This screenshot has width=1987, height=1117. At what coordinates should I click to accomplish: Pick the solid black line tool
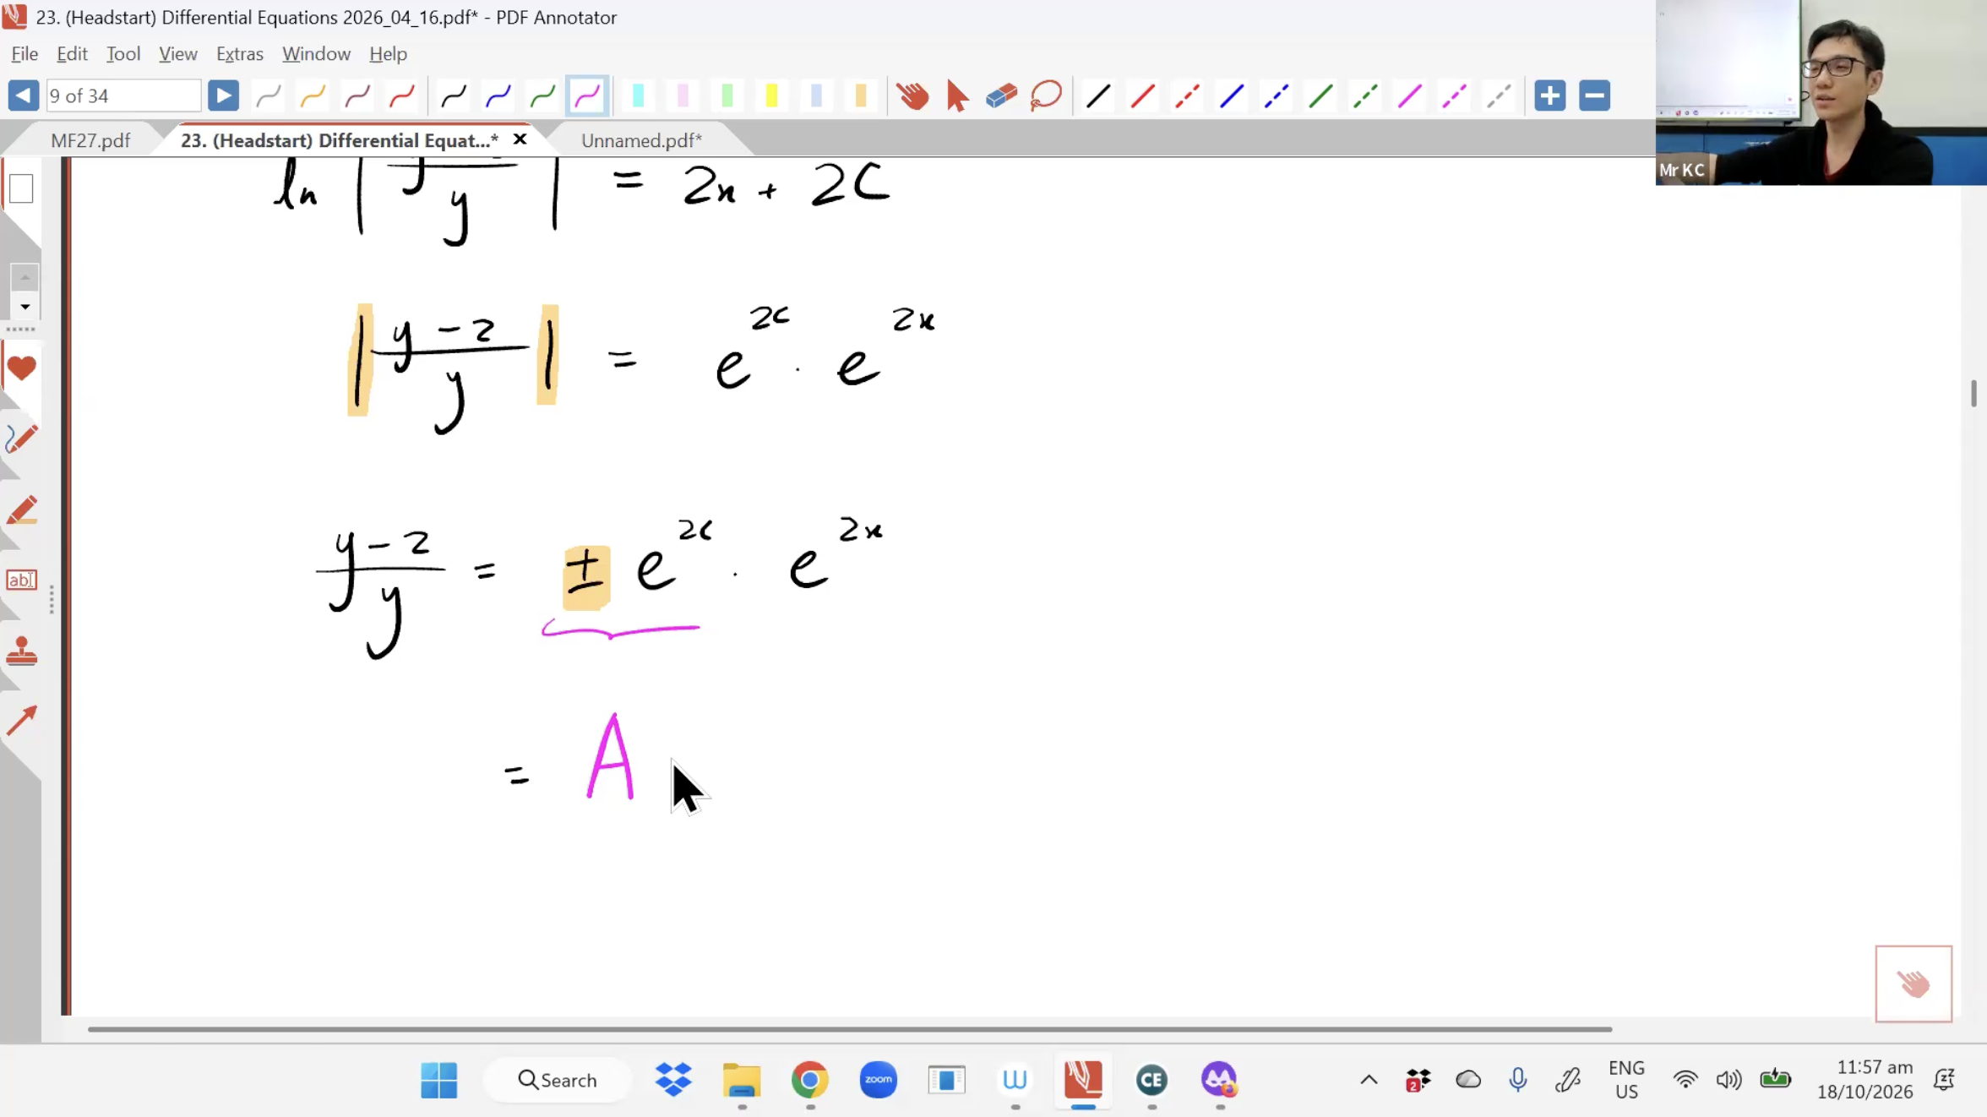(x=1098, y=95)
